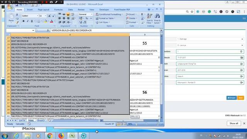Click the Increase Decimal icon

81,22
